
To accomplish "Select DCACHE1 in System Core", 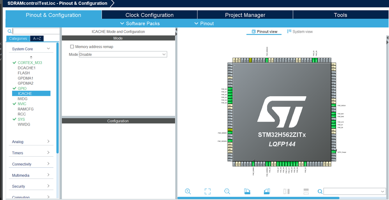I will click(x=26, y=68).
